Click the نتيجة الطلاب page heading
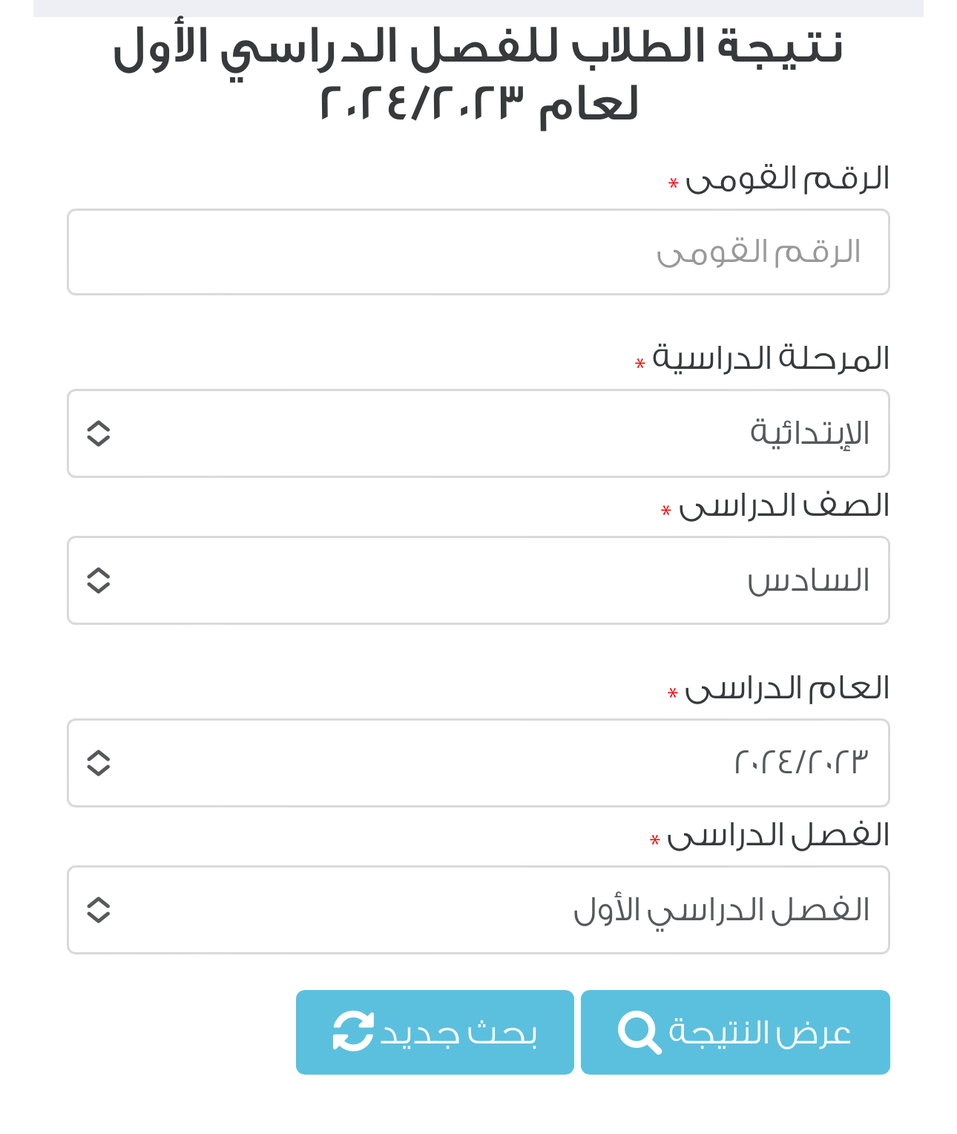Image resolution: width=957 pixels, height=1134 pixels. [x=479, y=74]
